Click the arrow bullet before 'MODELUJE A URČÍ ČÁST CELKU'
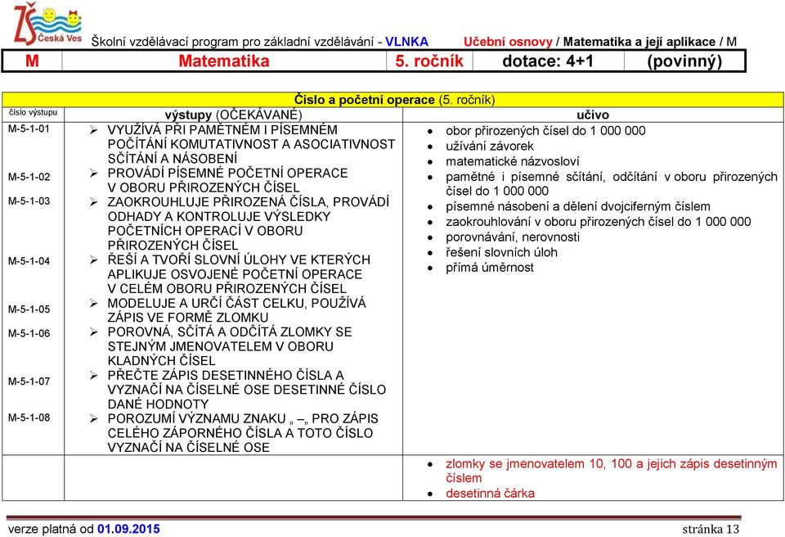The height and width of the screenshot is (537, 785). click(x=93, y=304)
